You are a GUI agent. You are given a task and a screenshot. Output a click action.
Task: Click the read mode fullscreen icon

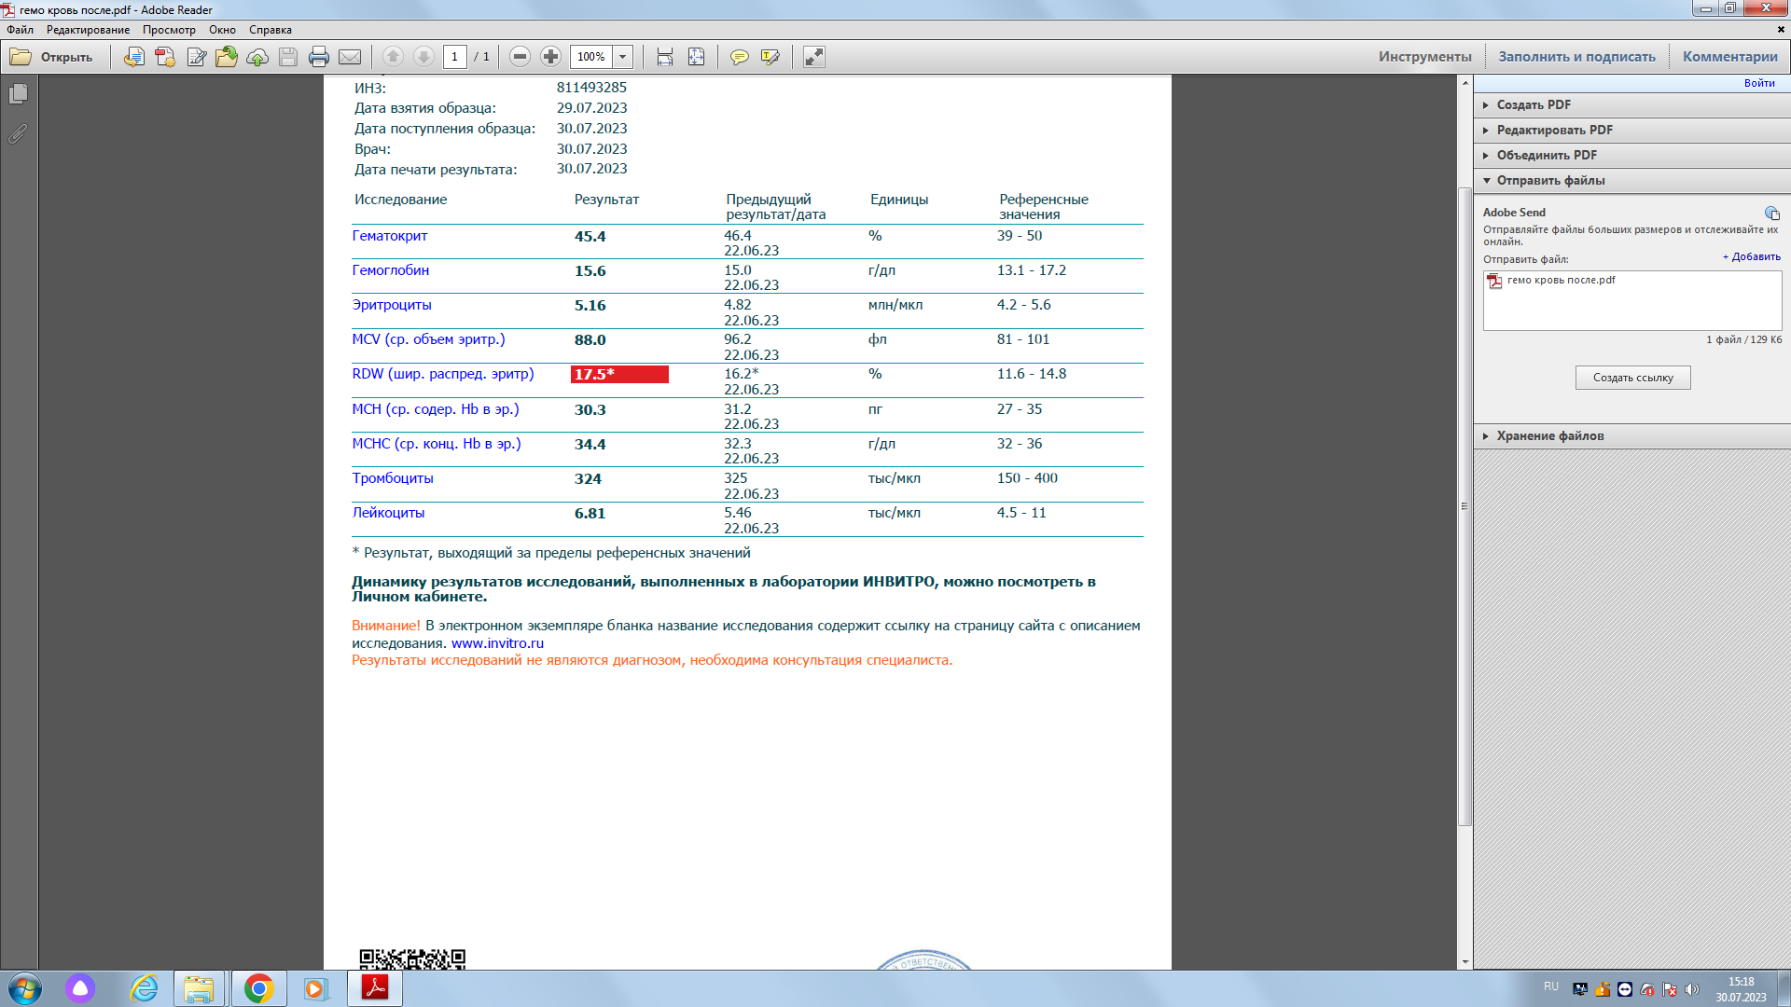[x=814, y=57]
